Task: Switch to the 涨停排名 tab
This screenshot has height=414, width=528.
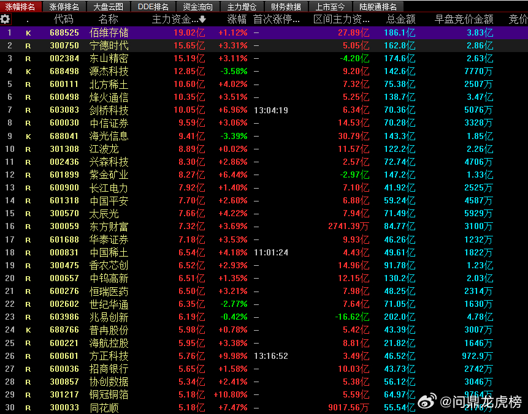Action: [x=64, y=6]
